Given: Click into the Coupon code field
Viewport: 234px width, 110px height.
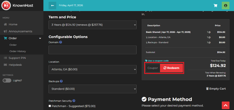Looking at the screenshot, I should click(x=153, y=68).
